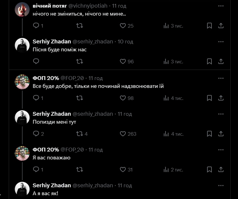Click Serhiy Zhadan's avatar on 'Попизди мені тут'
Viewport: 238px width, 199px height.
[x=22, y=118]
